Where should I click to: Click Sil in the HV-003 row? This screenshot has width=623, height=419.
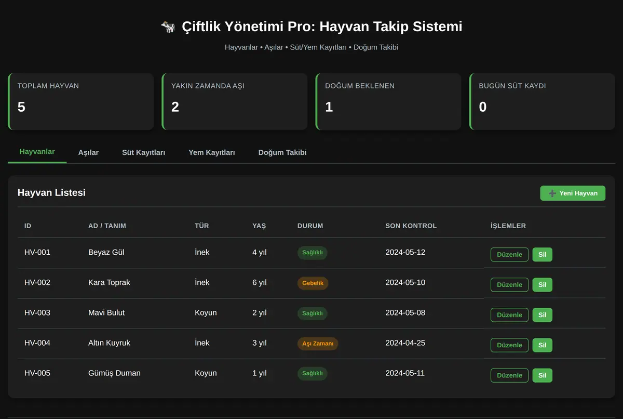click(543, 315)
